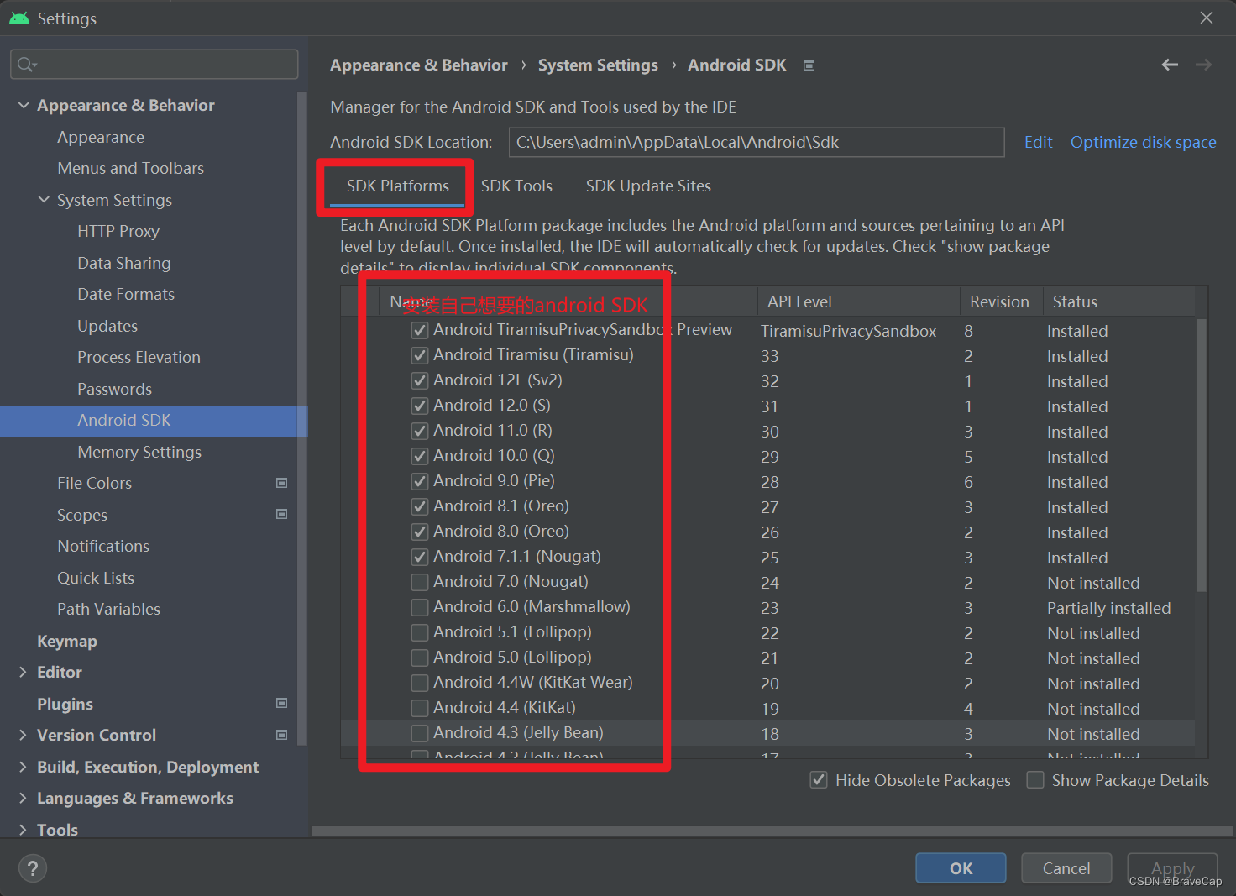Expand Languages & Frameworks section
The image size is (1236, 896).
tap(24, 798)
